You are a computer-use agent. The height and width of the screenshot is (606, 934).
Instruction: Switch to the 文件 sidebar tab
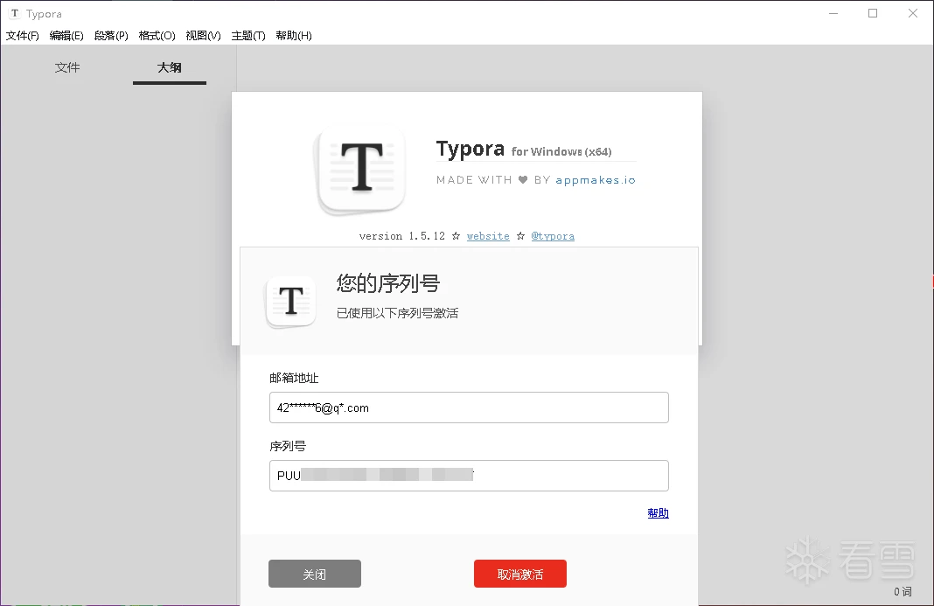pyautogui.click(x=67, y=67)
